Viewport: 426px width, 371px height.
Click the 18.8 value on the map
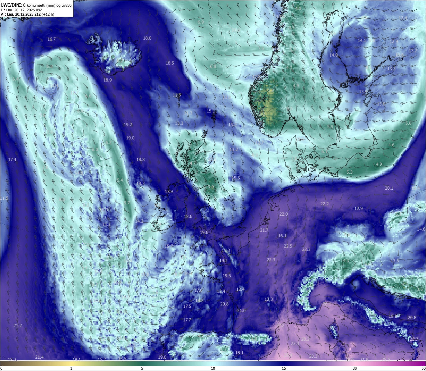[140, 160]
